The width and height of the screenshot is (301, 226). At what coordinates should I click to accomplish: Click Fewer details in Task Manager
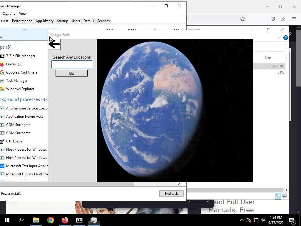pos(11,194)
